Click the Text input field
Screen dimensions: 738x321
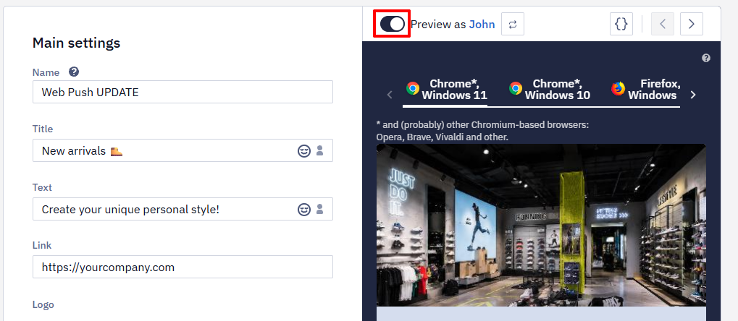coord(183,209)
